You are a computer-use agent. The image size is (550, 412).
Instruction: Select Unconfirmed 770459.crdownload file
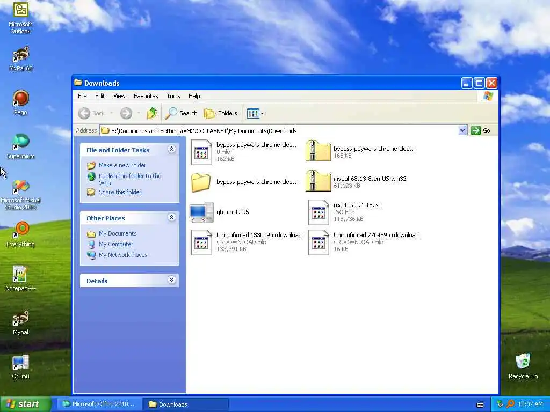point(364,242)
